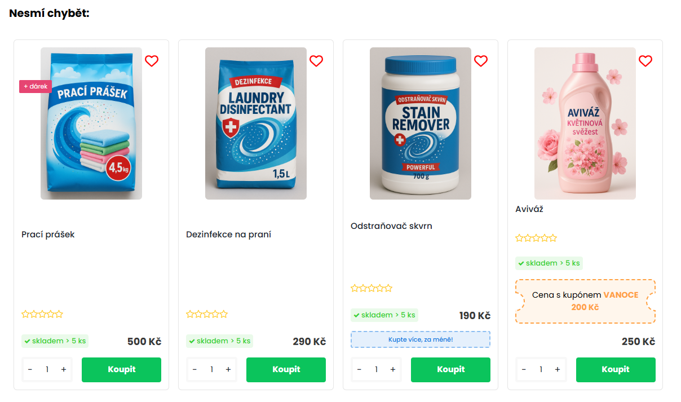Click the Aviváž product title link
681x402 pixels.
point(529,209)
